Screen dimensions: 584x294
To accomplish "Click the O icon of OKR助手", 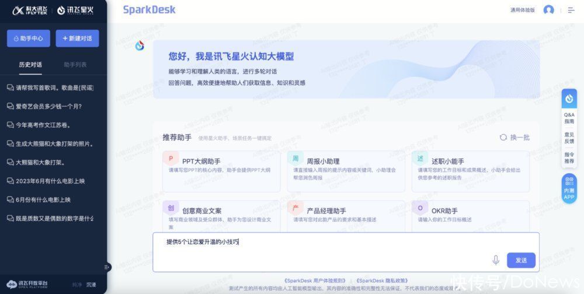I will (420, 208).
